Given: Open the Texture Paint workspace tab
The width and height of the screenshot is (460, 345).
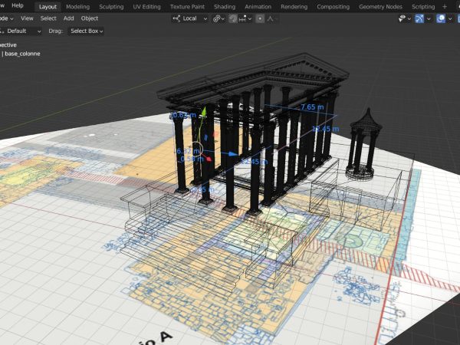Looking at the screenshot, I should (187, 7).
